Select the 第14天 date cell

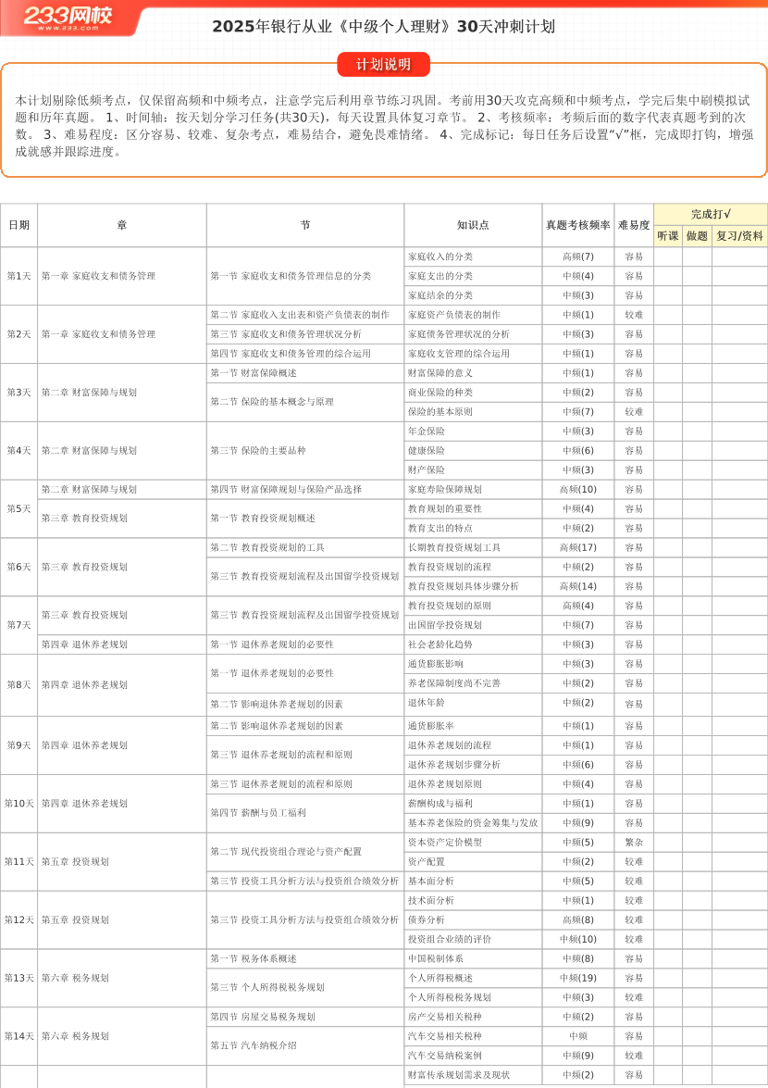pos(19,1037)
